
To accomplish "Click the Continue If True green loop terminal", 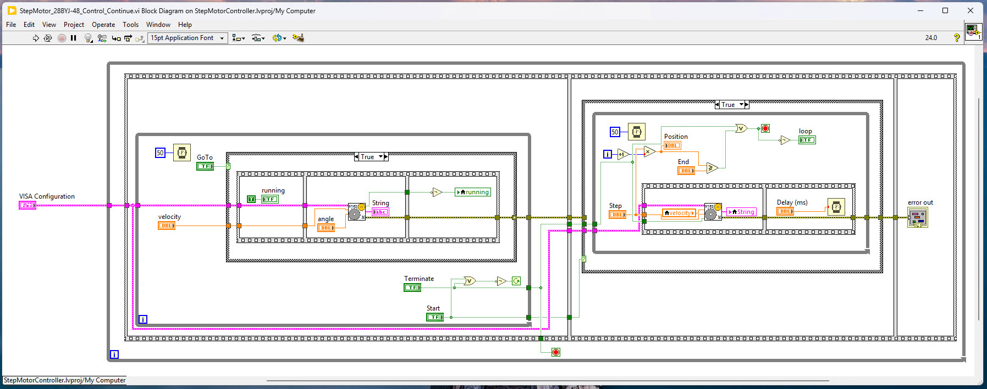I will point(516,281).
